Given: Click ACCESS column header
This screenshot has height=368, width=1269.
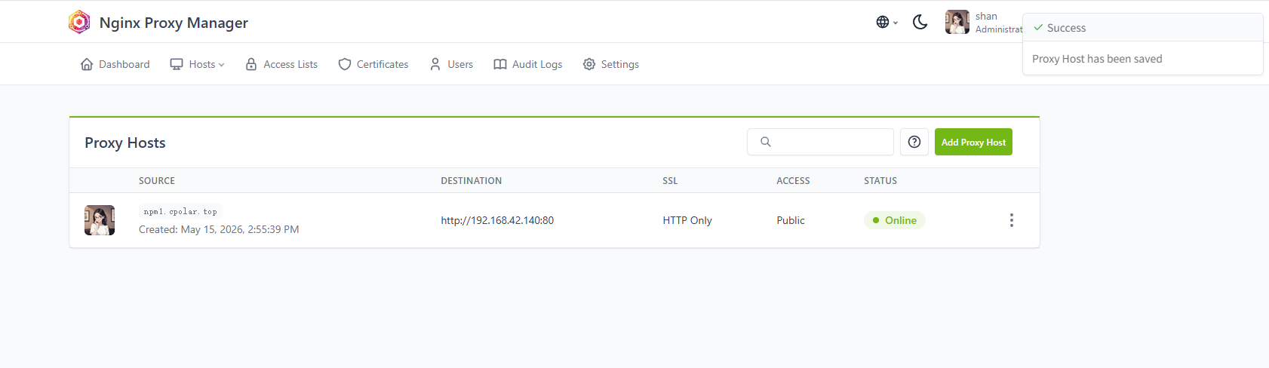Looking at the screenshot, I should click(x=793, y=181).
